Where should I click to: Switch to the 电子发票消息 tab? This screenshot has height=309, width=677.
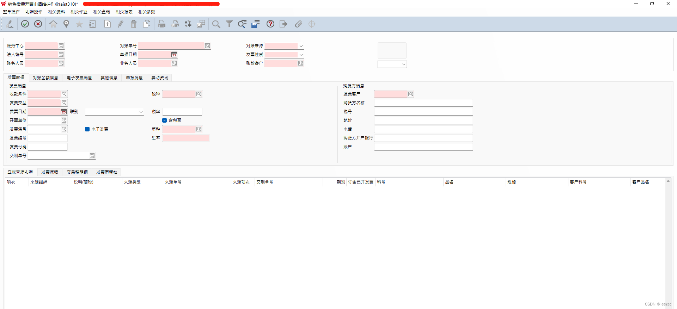click(79, 78)
